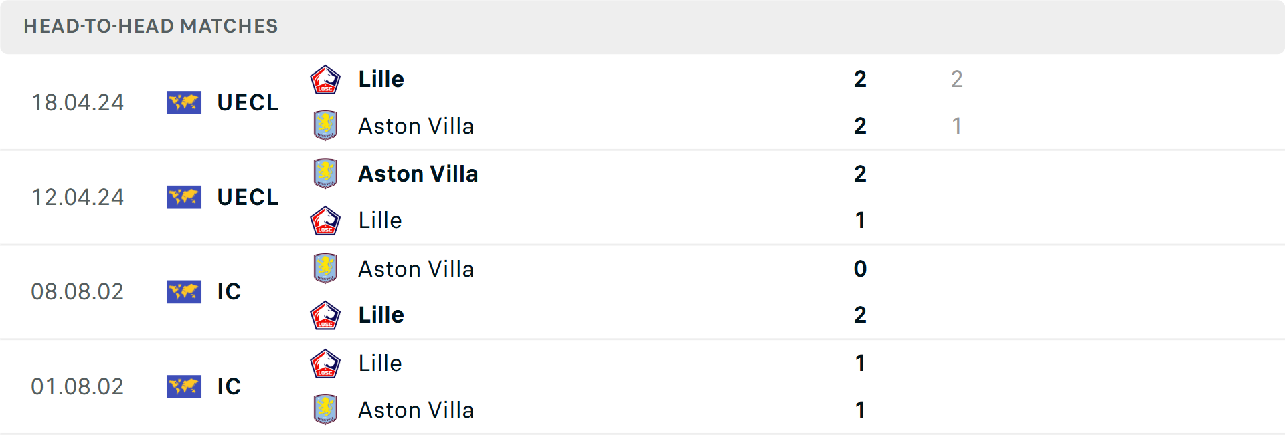Click the date 18.04.24

point(78,102)
